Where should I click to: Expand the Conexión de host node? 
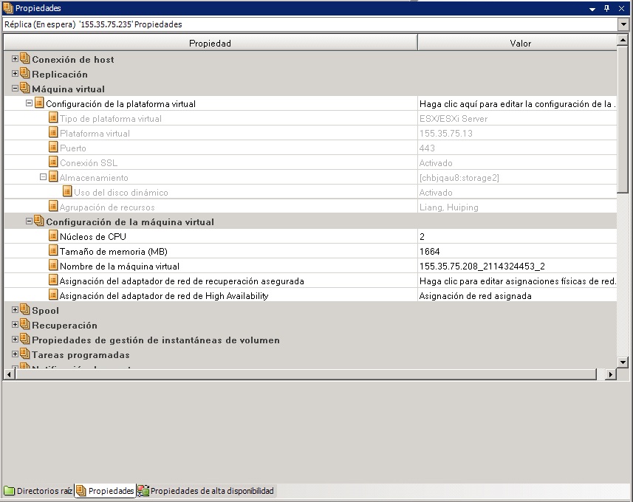(15, 59)
